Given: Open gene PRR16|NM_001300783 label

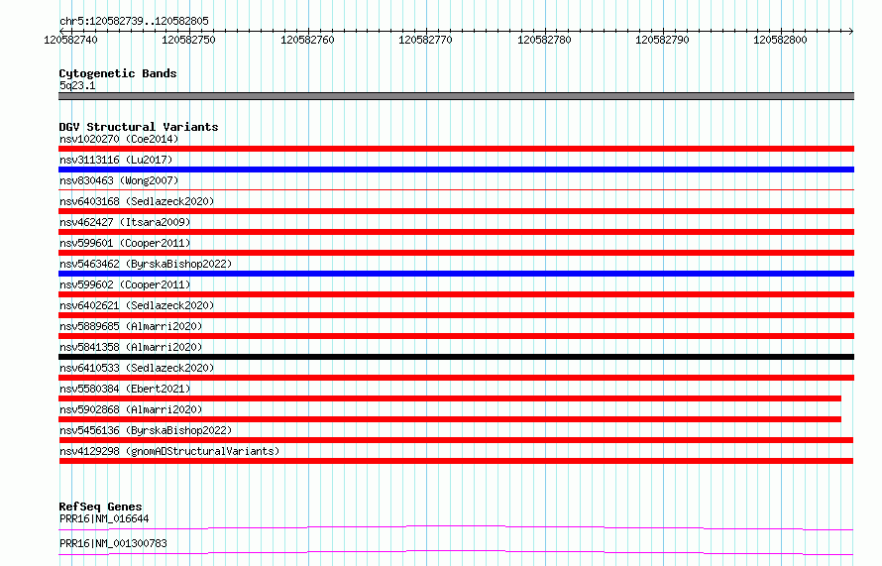Looking at the screenshot, I should (113, 543).
